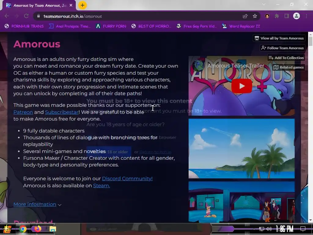Click Follow Team Amorous button
The width and height of the screenshot is (313, 235).
[x=283, y=48]
